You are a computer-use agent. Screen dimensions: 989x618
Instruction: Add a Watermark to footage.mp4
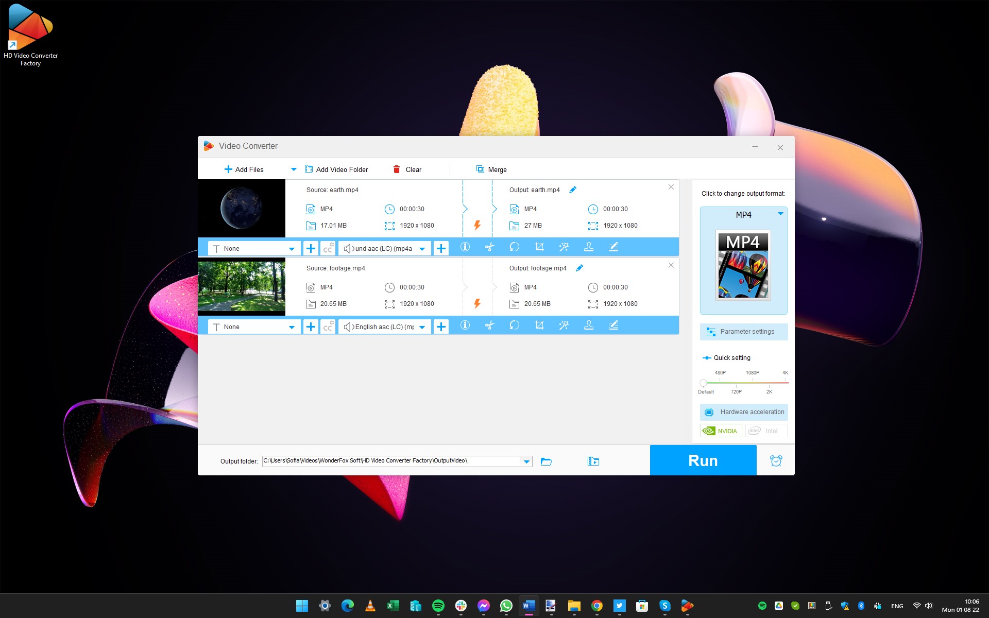click(588, 326)
